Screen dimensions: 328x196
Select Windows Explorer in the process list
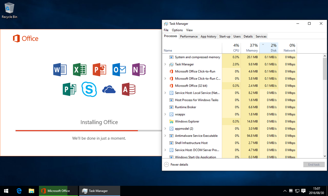[x=187, y=121]
